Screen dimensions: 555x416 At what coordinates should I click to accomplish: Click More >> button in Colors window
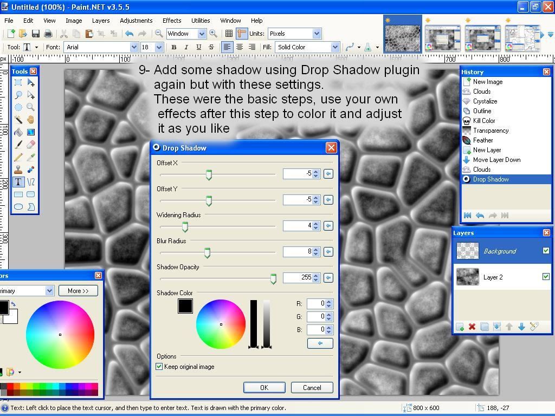point(78,291)
